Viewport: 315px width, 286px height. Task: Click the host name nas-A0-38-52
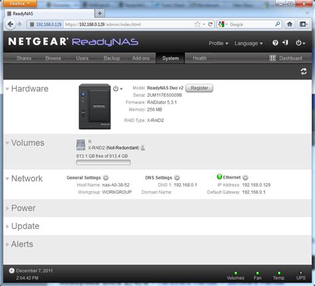(x=116, y=185)
